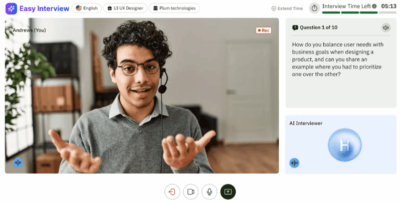Click the share screen button
Image resolution: width=401 pixels, height=203 pixels.
tap(228, 191)
